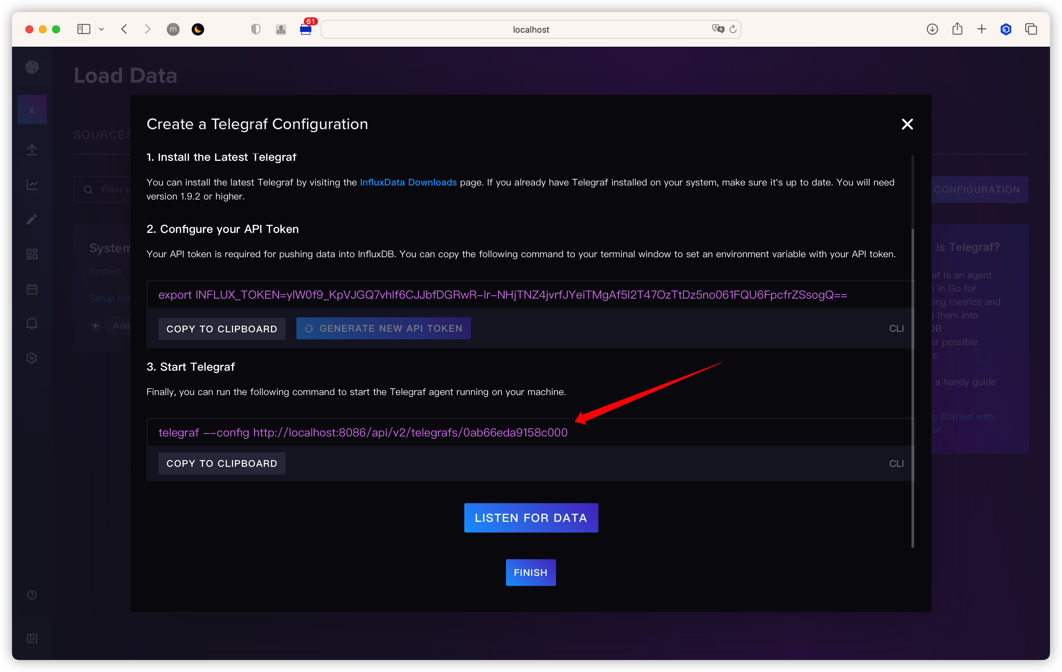This screenshot has width=1062, height=672.
Task: Toggle the sidebar collapse icon at the bottom
Action: [32, 638]
